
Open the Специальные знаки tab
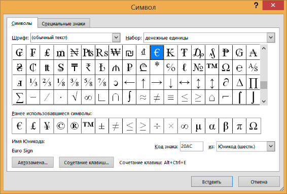coord(63,24)
